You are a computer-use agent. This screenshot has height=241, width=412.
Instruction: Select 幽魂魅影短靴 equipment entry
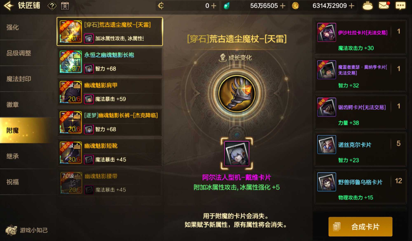110,153
